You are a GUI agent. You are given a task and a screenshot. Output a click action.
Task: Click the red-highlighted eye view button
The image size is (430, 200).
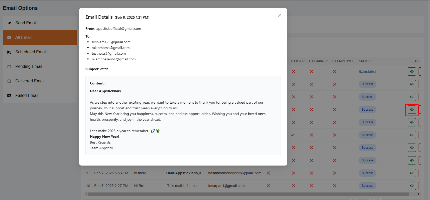[412, 110]
